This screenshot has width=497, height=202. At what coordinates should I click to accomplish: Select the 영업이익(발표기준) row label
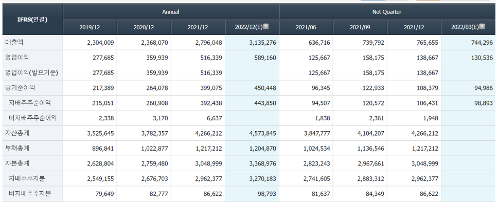pos(31,72)
